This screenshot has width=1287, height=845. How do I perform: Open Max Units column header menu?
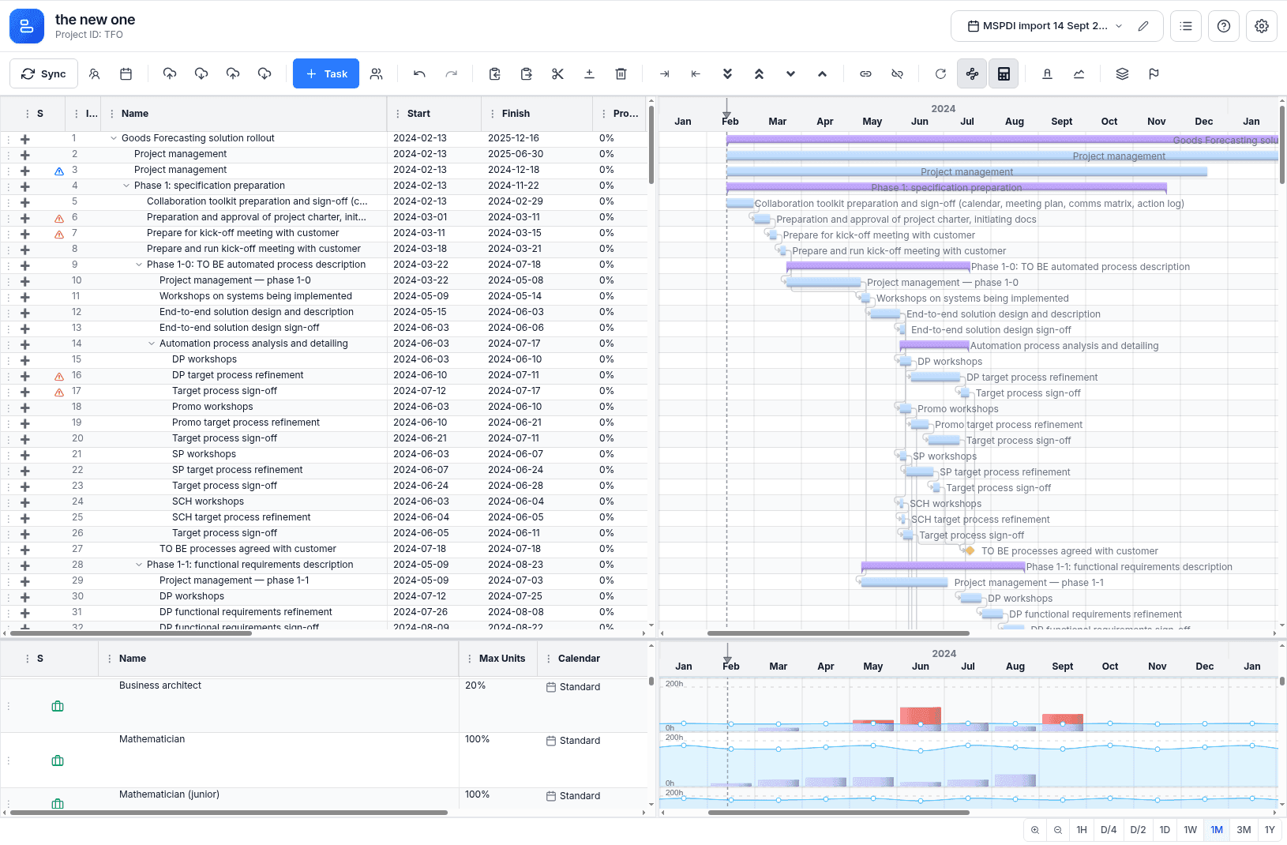pyautogui.click(x=470, y=659)
